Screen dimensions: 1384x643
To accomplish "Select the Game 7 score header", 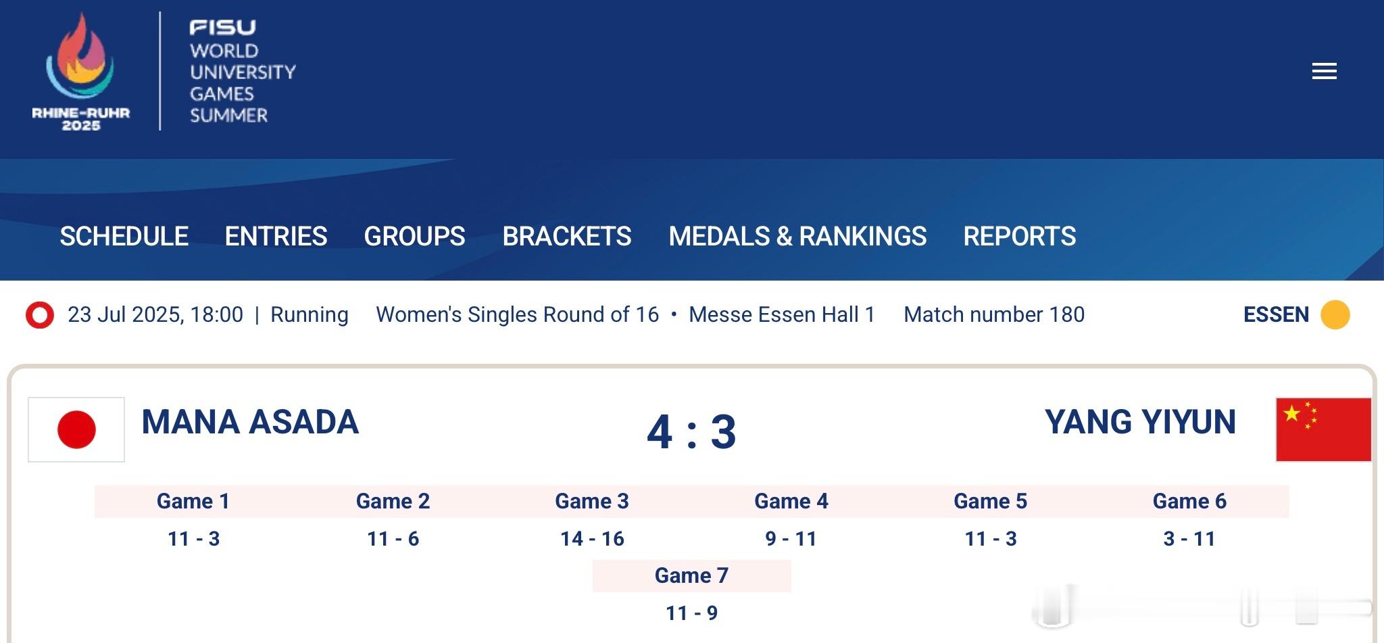I will 691,575.
